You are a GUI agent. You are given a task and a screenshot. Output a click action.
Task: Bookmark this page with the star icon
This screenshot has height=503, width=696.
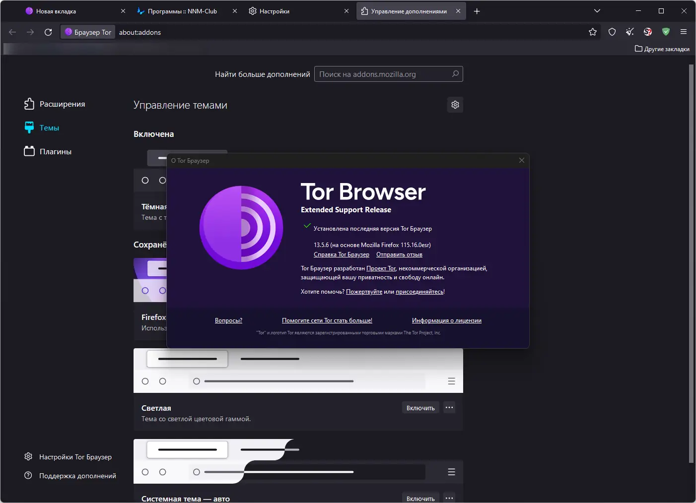click(x=593, y=32)
